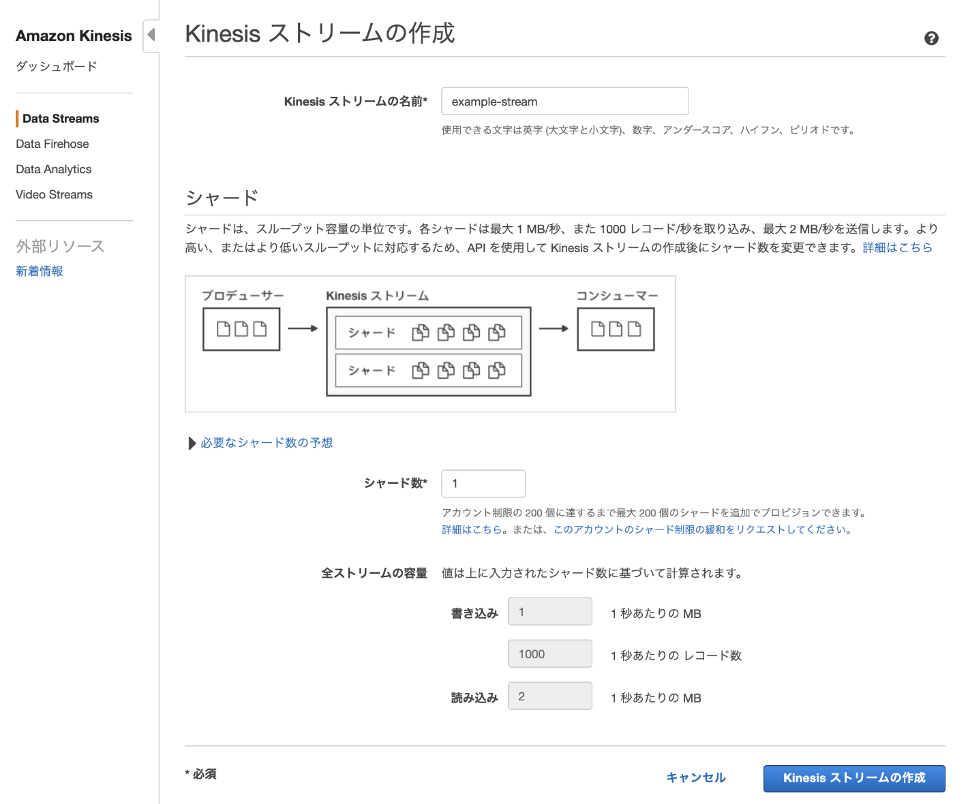The width and height of the screenshot is (968, 804).
Task: Open the 詳細はこちら link below shard count
Action: 472,529
